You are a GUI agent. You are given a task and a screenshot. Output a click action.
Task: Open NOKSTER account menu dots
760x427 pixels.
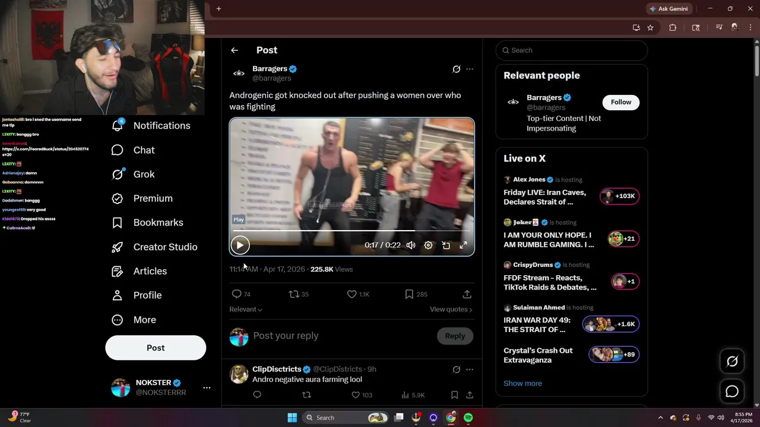[x=207, y=388]
